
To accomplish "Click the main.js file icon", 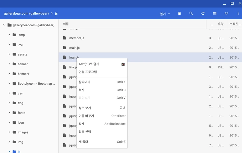I will (64, 47).
